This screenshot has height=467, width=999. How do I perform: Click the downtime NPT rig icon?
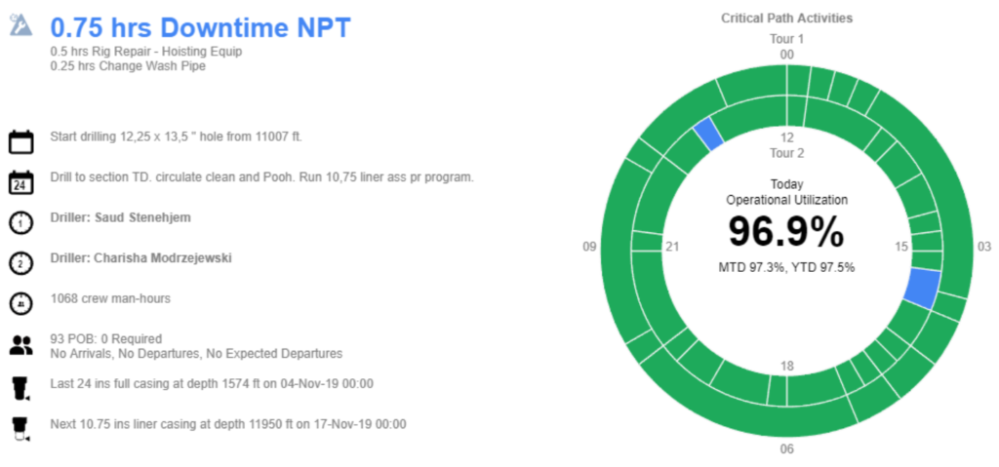point(21,25)
